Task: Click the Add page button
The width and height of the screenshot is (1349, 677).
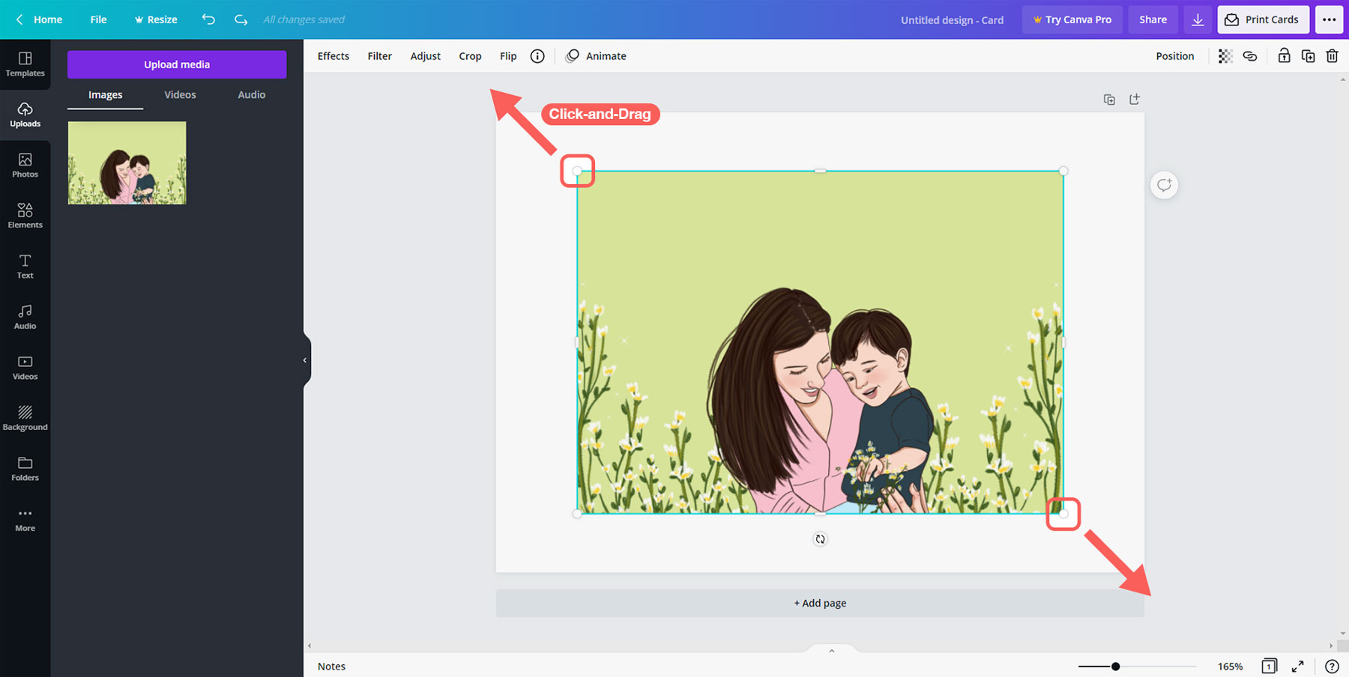Action: pos(820,603)
